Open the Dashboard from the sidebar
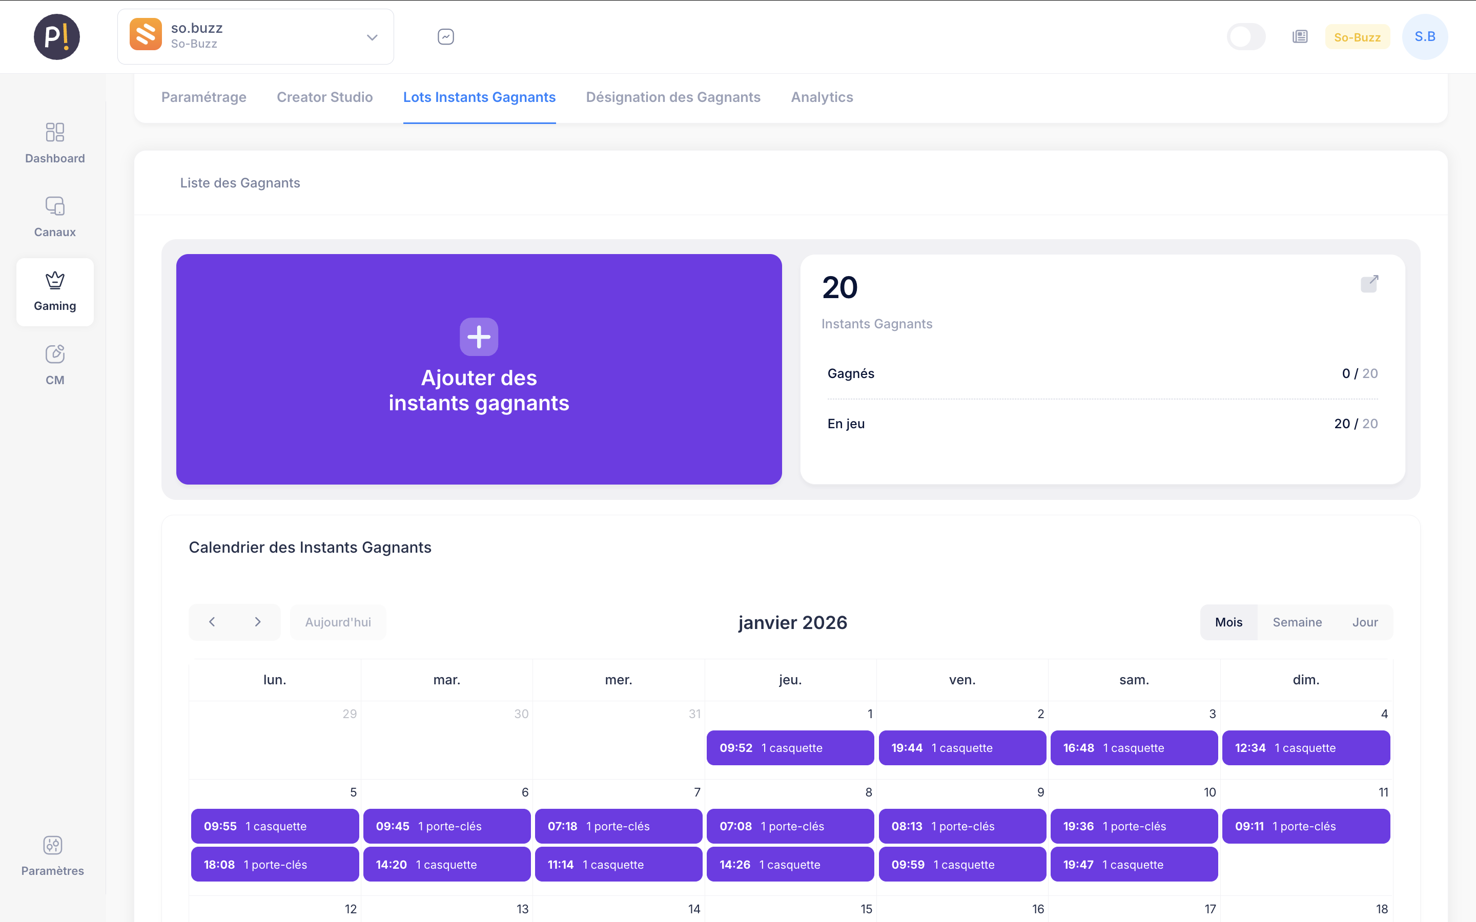 [x=55, y=143]
